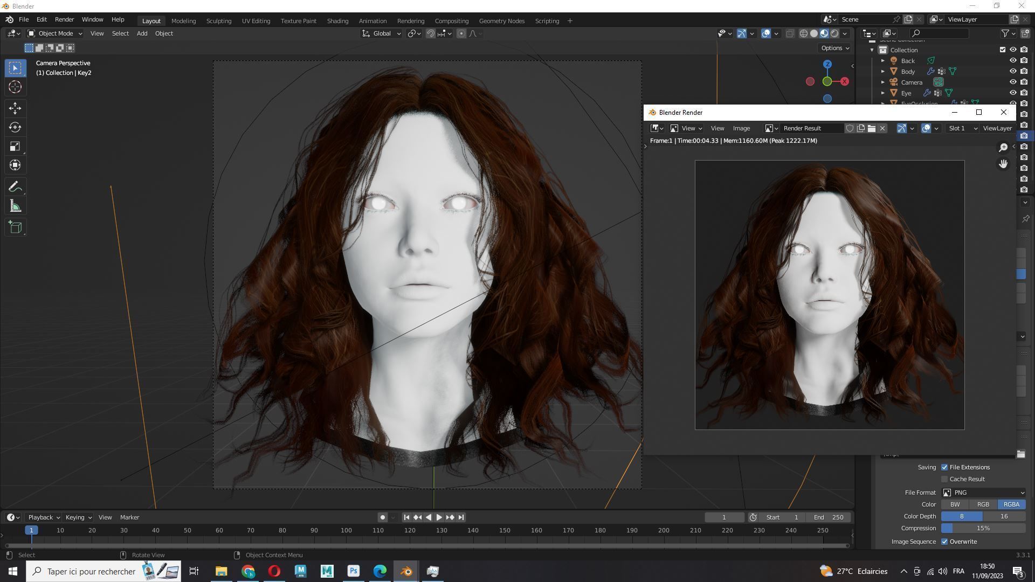Jump to the end frame with the timeline control

point(461,517)
